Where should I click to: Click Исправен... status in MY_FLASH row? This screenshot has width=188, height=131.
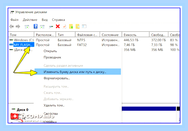click(111, 45)
